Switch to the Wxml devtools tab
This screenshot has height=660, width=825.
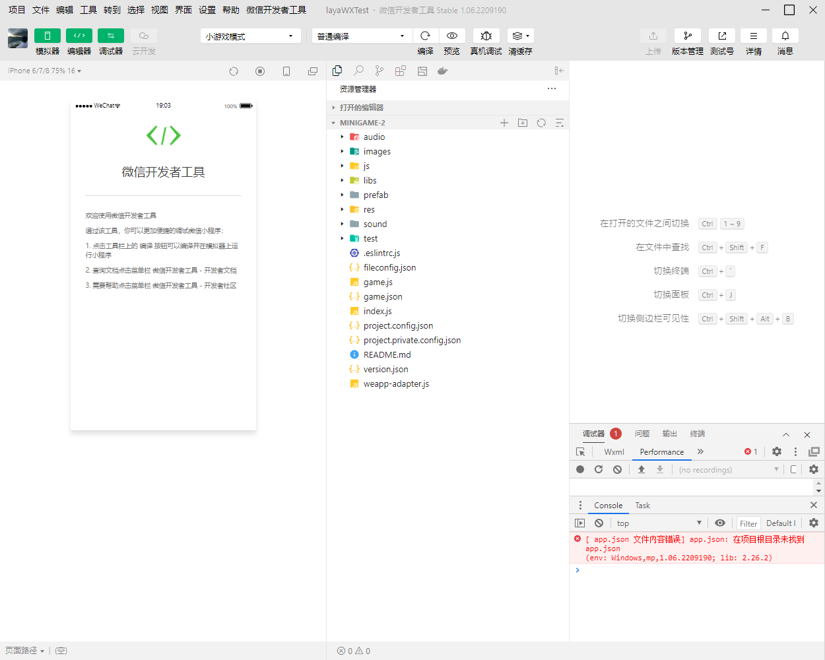click(x=614, y=452)
